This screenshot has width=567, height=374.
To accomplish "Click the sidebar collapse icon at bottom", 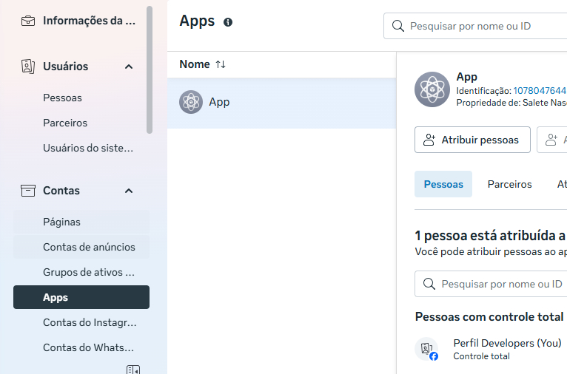I will coord(133,369).
